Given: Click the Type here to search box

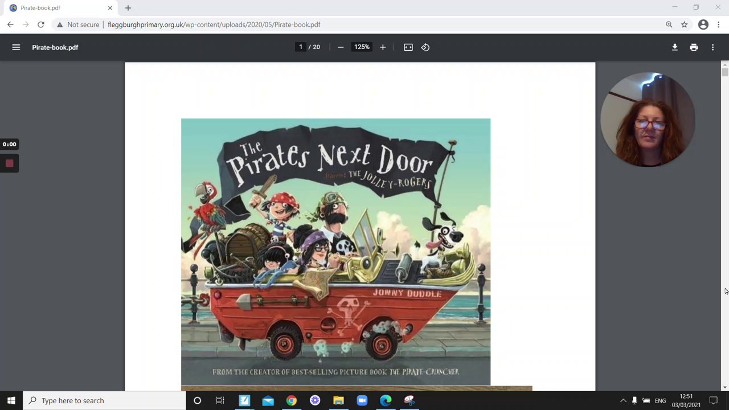Looking at the screenshot, I should click(x=104, y=400).
